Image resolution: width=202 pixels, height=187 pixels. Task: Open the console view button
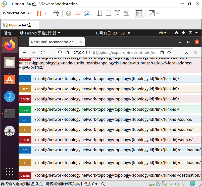pyautogui.click(x=139, y=13)
